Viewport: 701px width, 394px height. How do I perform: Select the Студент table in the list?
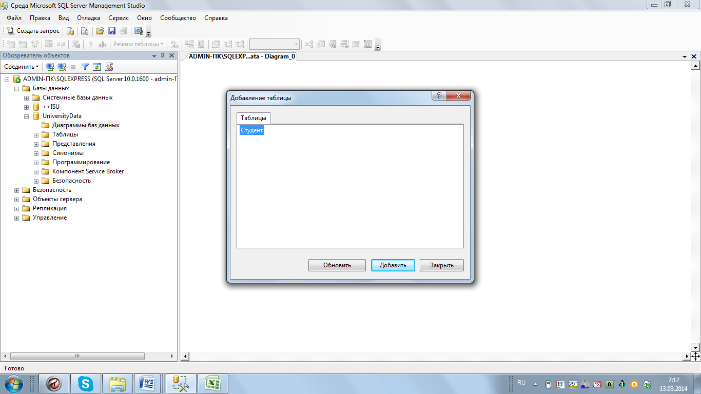click(251, 130)
